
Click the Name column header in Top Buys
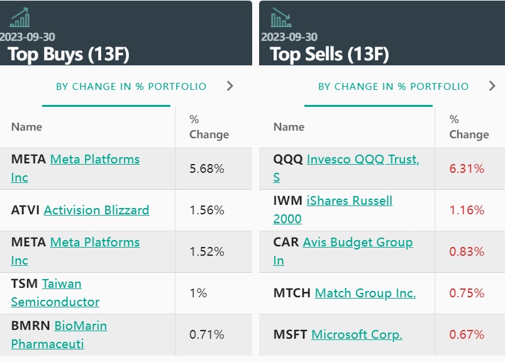tap(27, 127)
